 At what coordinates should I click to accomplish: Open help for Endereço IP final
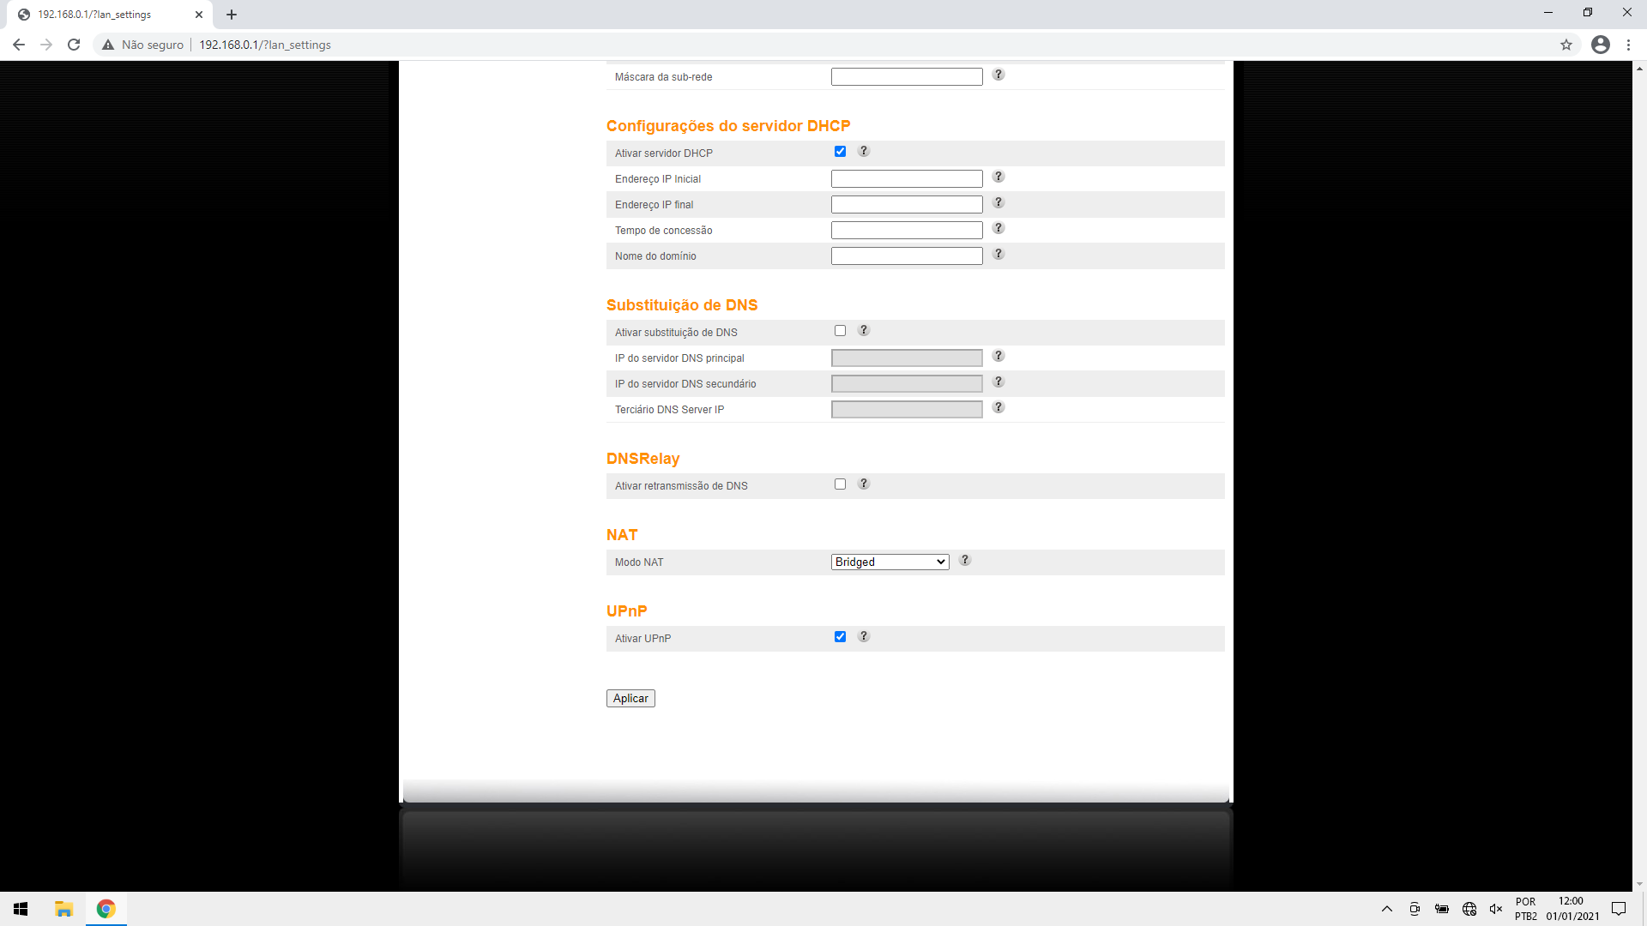[998, 202]
